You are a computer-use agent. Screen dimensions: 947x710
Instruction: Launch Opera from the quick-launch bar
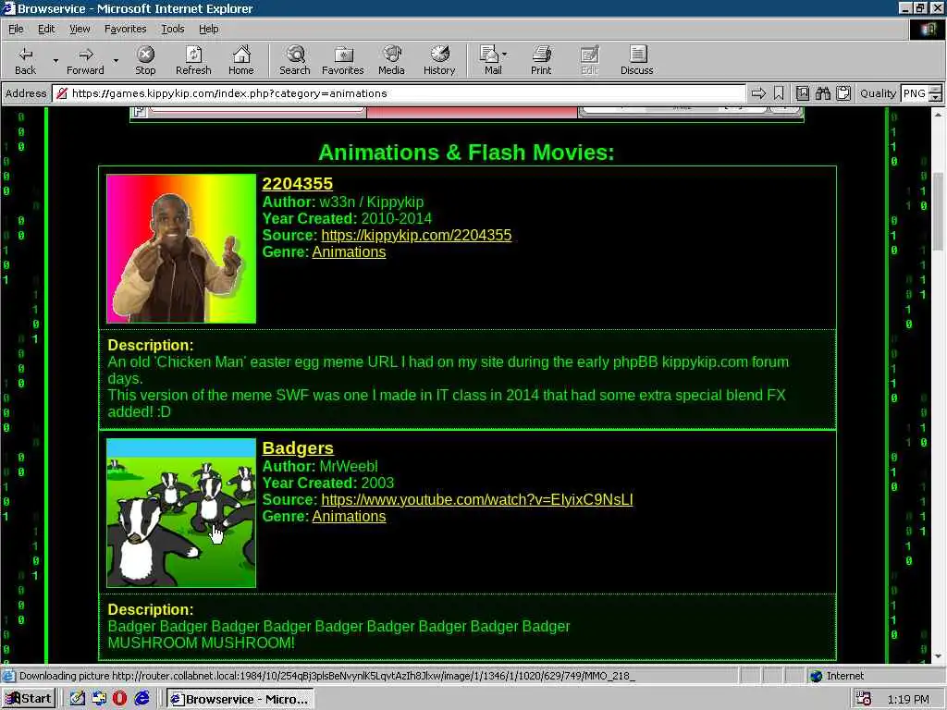tap(119, 699)
